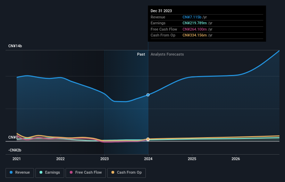The height and width of the screenshot is (182, 285).
Task: Click the Past section label
Action: pos(141,55)
